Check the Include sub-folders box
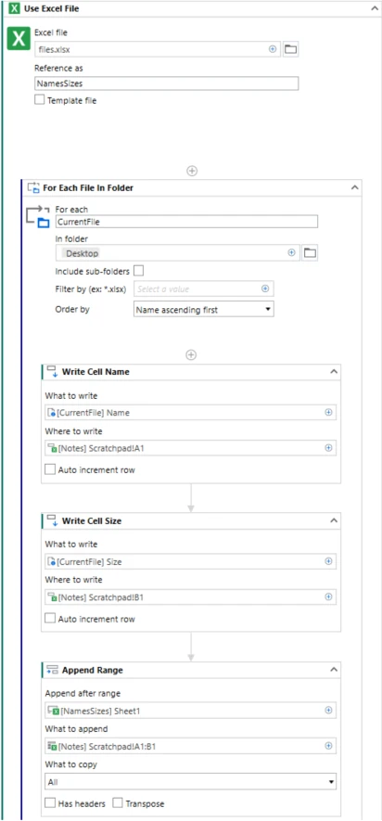This screenshot has height=821, width=382. coord(139,271)
